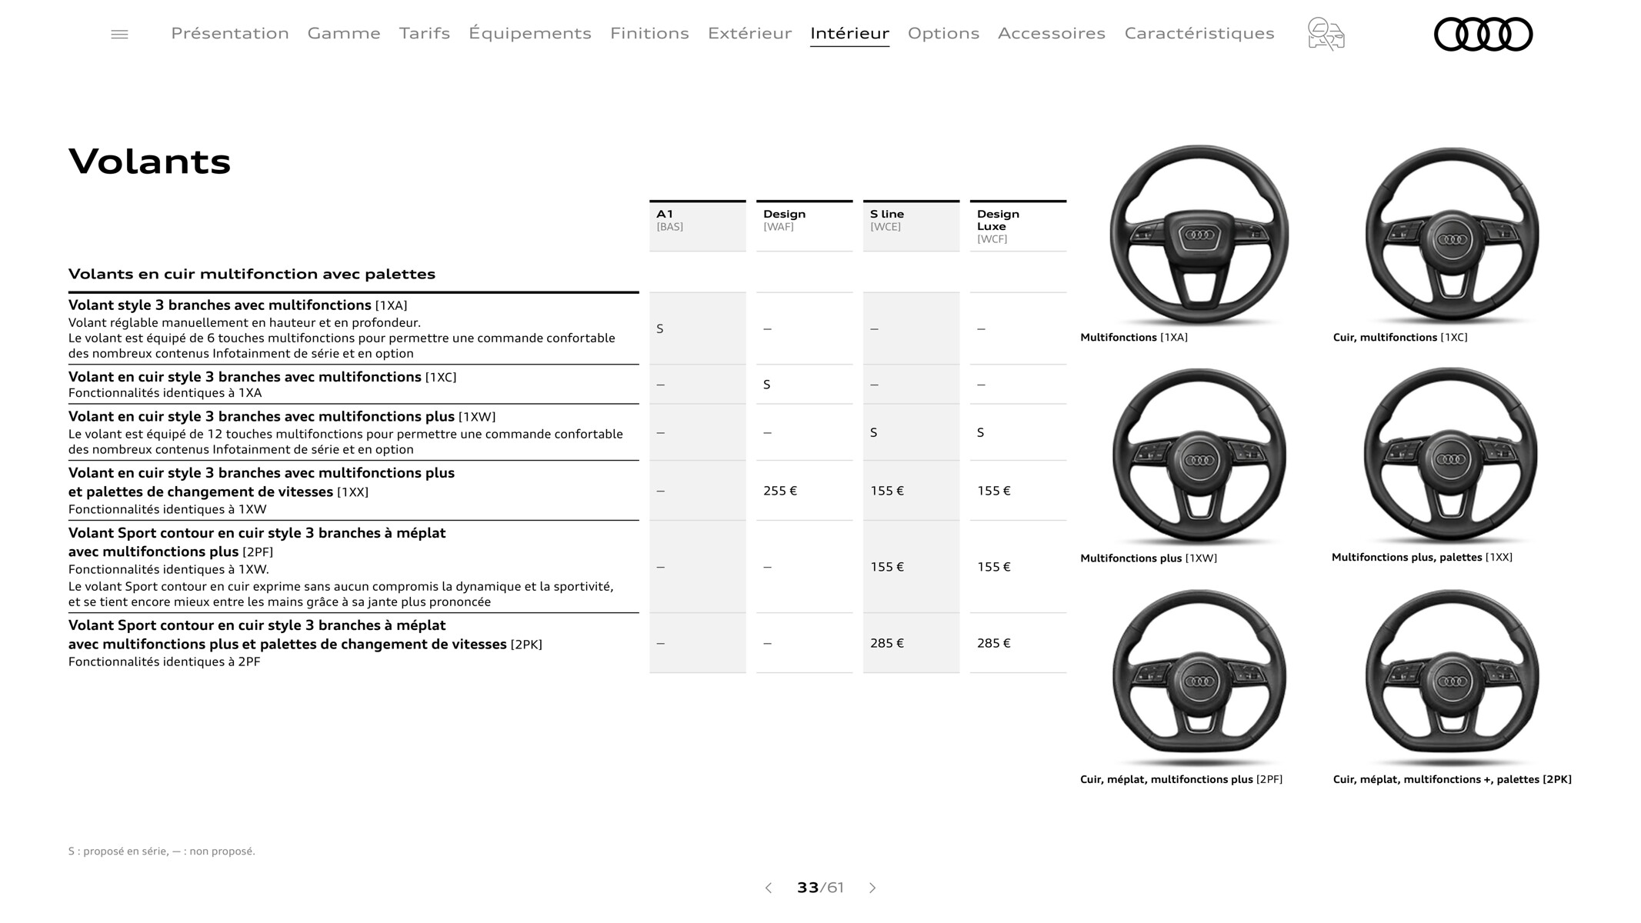Click the 255 € price for Design
The width and height of the screenshot is (1641, 923).
pyautogui.click(x=779, y=491)
